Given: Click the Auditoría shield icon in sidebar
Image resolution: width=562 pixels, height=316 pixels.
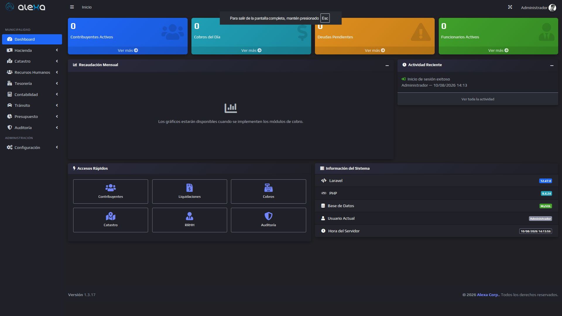Looking at the screenshot, I should pos(10,128).
